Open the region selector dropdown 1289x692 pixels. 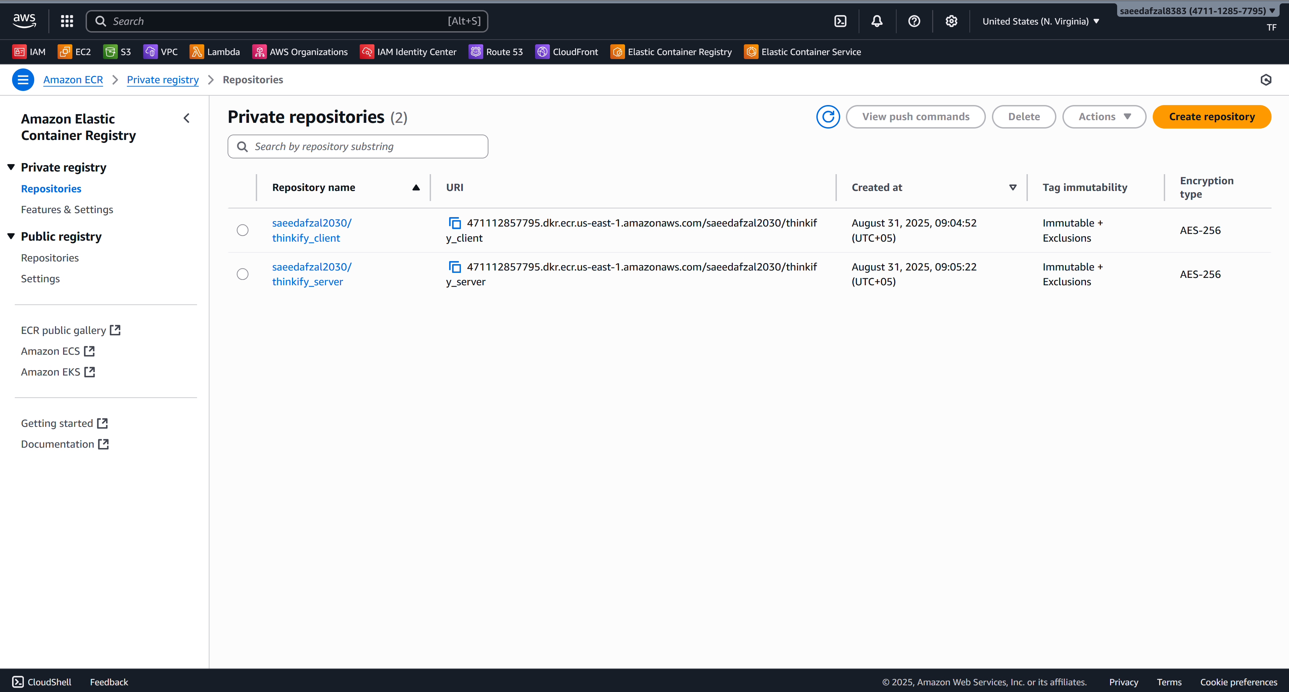point(1041,21)
